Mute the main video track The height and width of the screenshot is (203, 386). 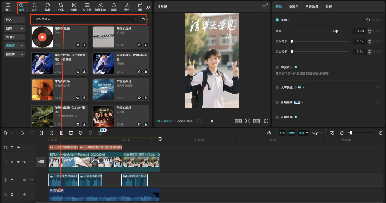tap(25, 162)
